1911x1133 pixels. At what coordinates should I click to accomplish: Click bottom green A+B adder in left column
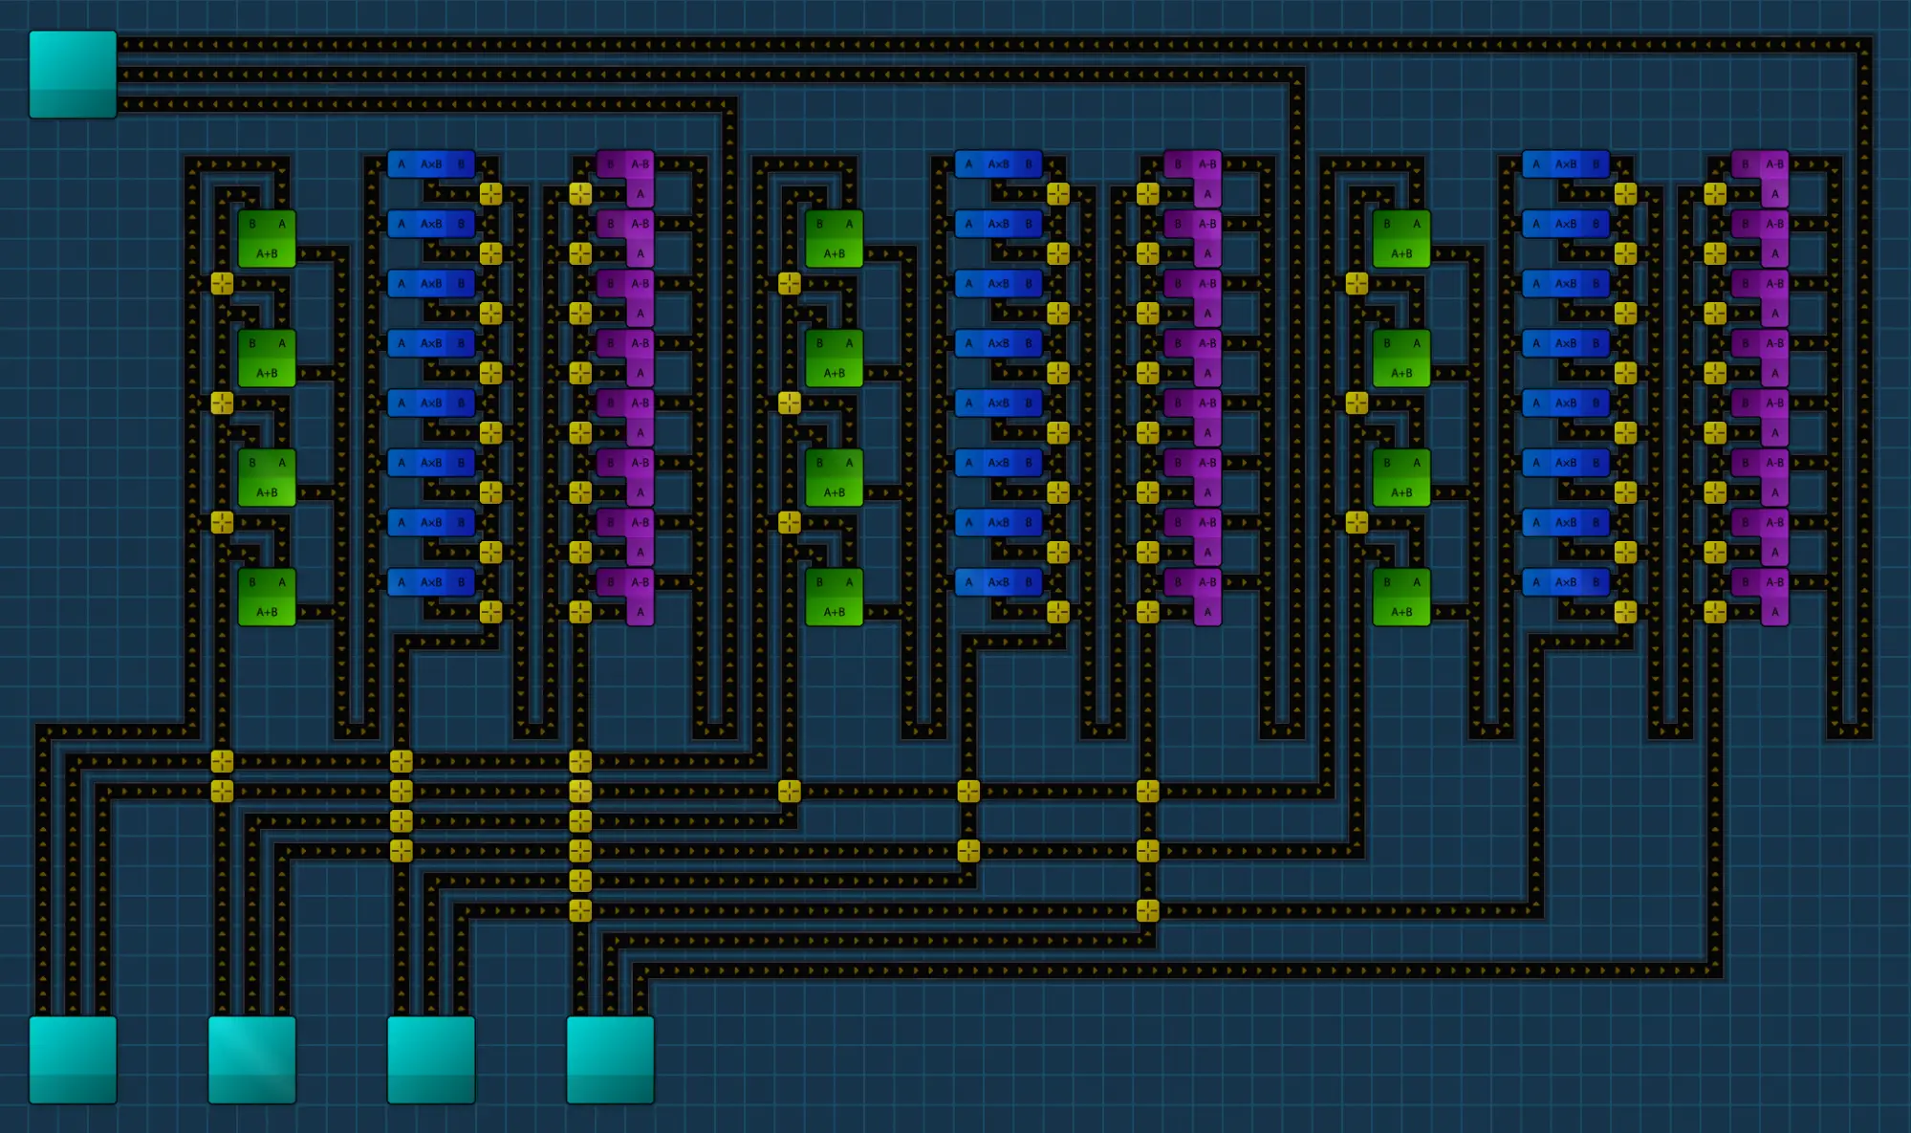267,597
